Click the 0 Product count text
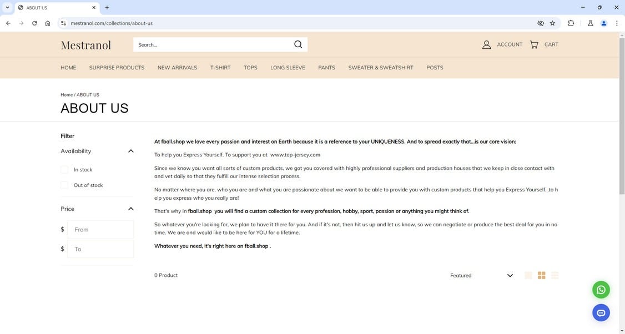Screen dimensions: 625x334 (166, 275)
